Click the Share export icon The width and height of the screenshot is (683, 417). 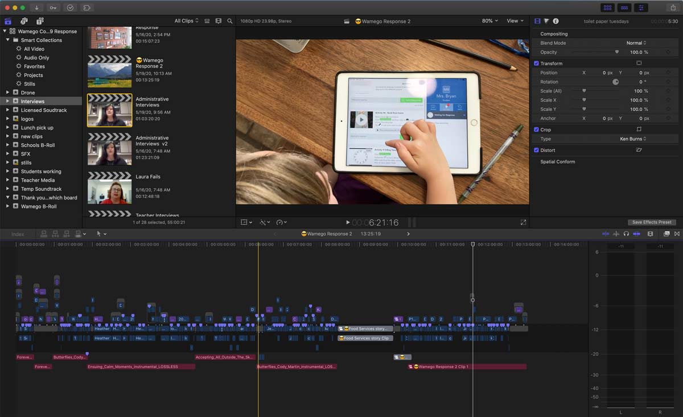click(x=673, y=7)
